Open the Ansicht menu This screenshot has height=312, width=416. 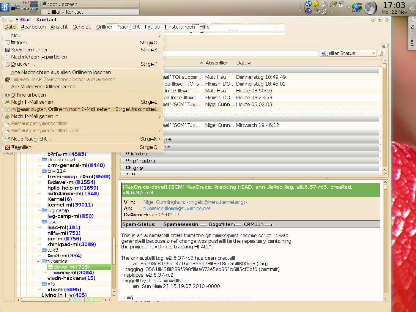[59, 27]
